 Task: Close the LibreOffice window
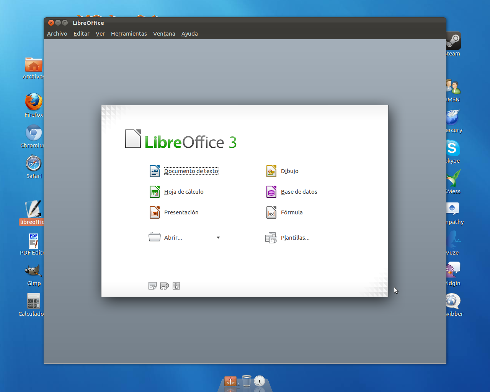[x=51, y=23]
